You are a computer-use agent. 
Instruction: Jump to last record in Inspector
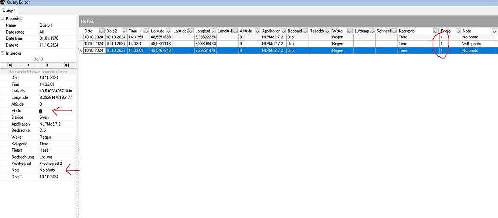tap(67, 65)
